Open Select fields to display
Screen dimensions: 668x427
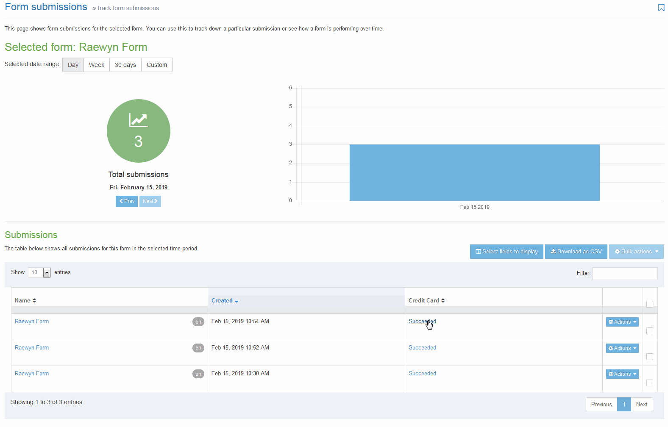[507, 252]
